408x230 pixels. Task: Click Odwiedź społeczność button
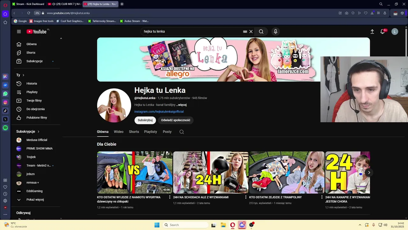(x=176, y=120)
